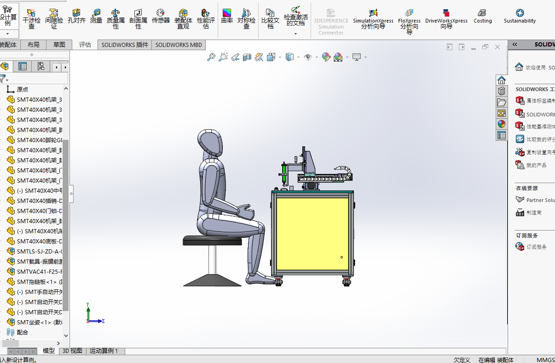555x363 pixels.
Task: Collapse the task pane with the double chevron
Action: 515,45
